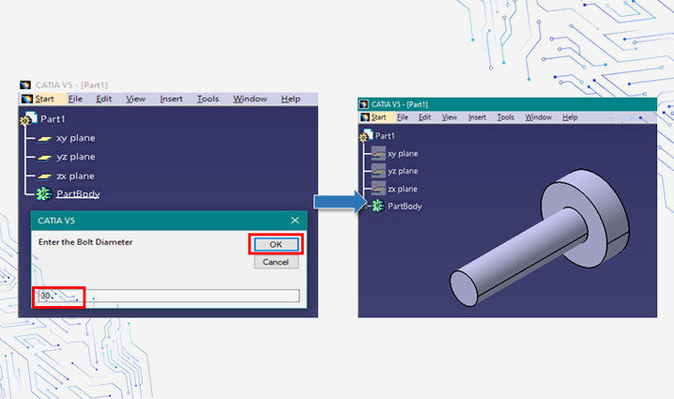
Task: Open Tools menu in right CATIA window
Action: pos(505,117)
